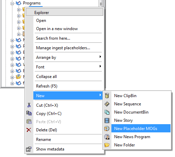Choose Open in a new window

(57, 29)
